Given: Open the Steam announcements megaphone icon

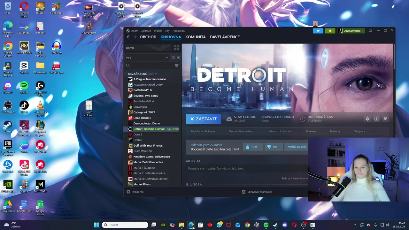Looking at the screenshot, I should pos(318,31).
